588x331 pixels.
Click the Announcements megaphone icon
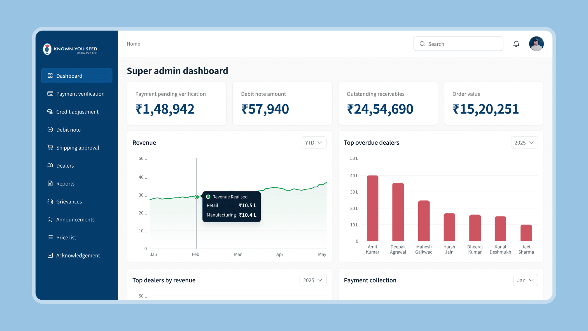point(50,219)
